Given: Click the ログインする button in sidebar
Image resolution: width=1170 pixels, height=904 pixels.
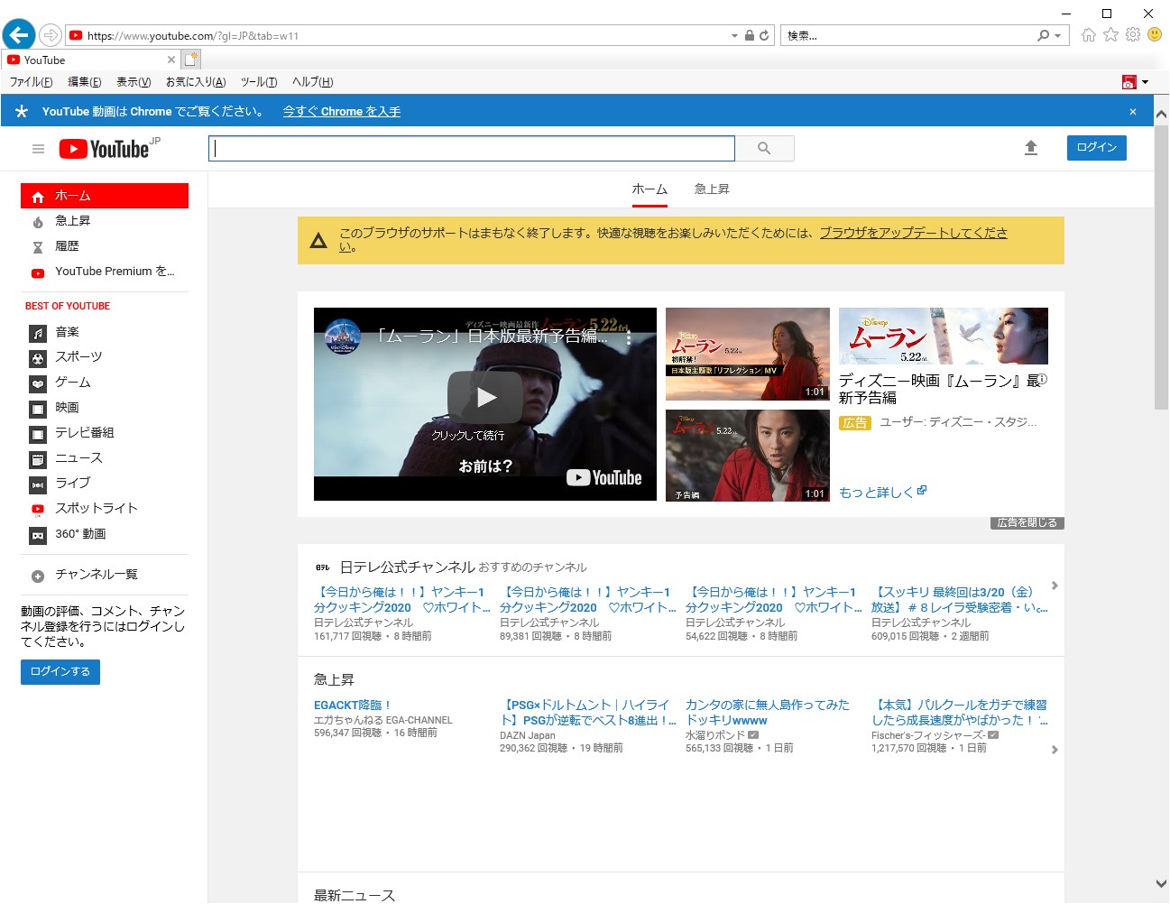Looking at the screenshot, I should (60, 672).
